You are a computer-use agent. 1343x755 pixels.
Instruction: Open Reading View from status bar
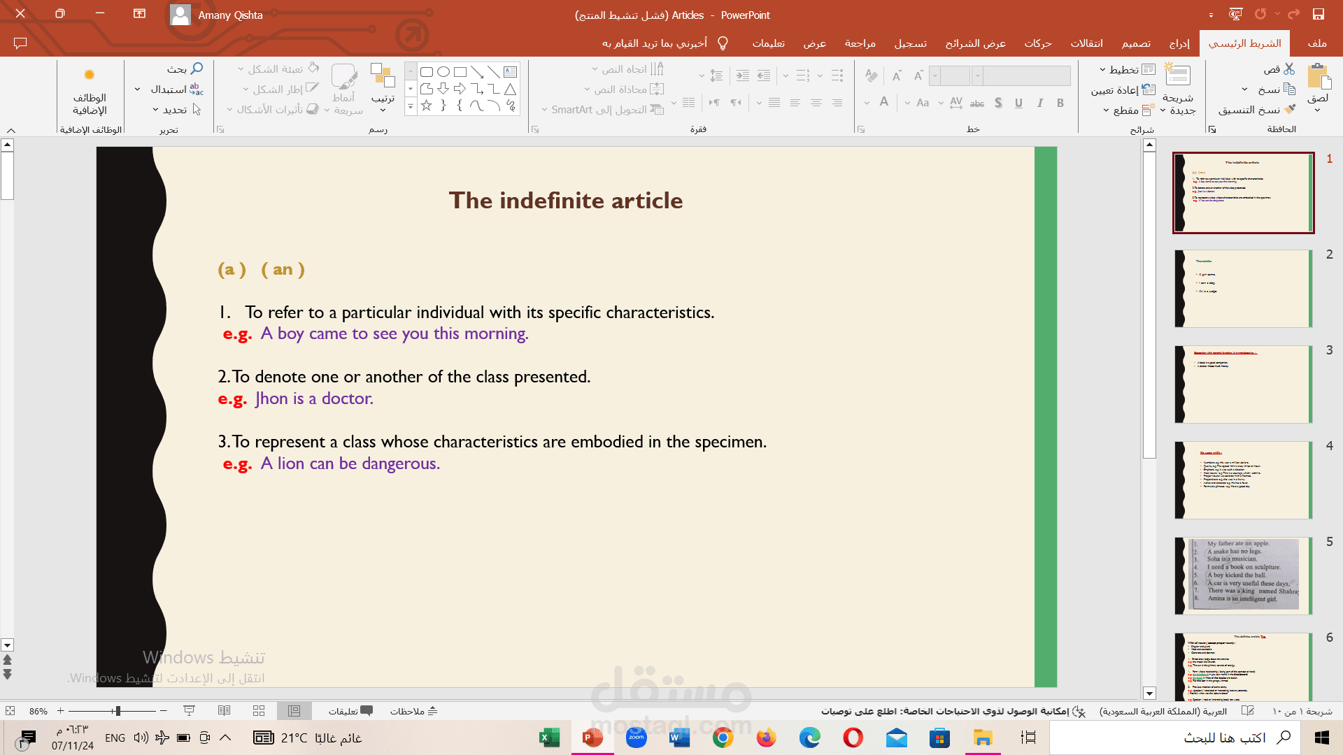coord(224,711)
